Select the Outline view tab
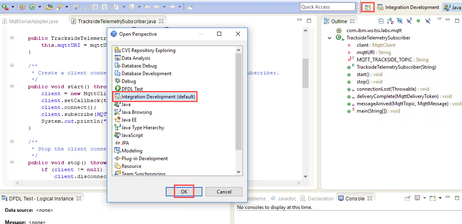The image size is (462, 224). [340, 21]
